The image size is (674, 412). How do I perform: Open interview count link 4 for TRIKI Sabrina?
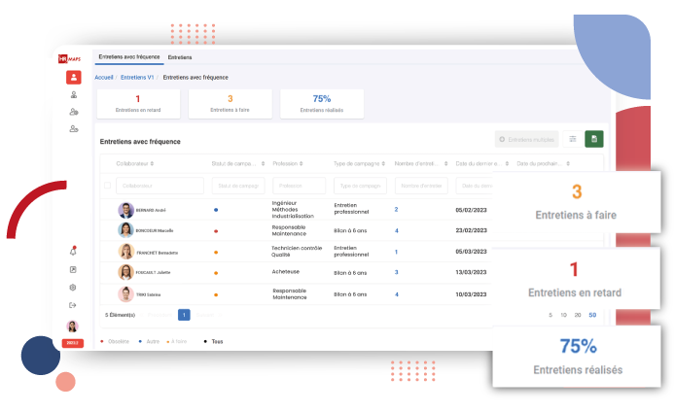(396, 294)
